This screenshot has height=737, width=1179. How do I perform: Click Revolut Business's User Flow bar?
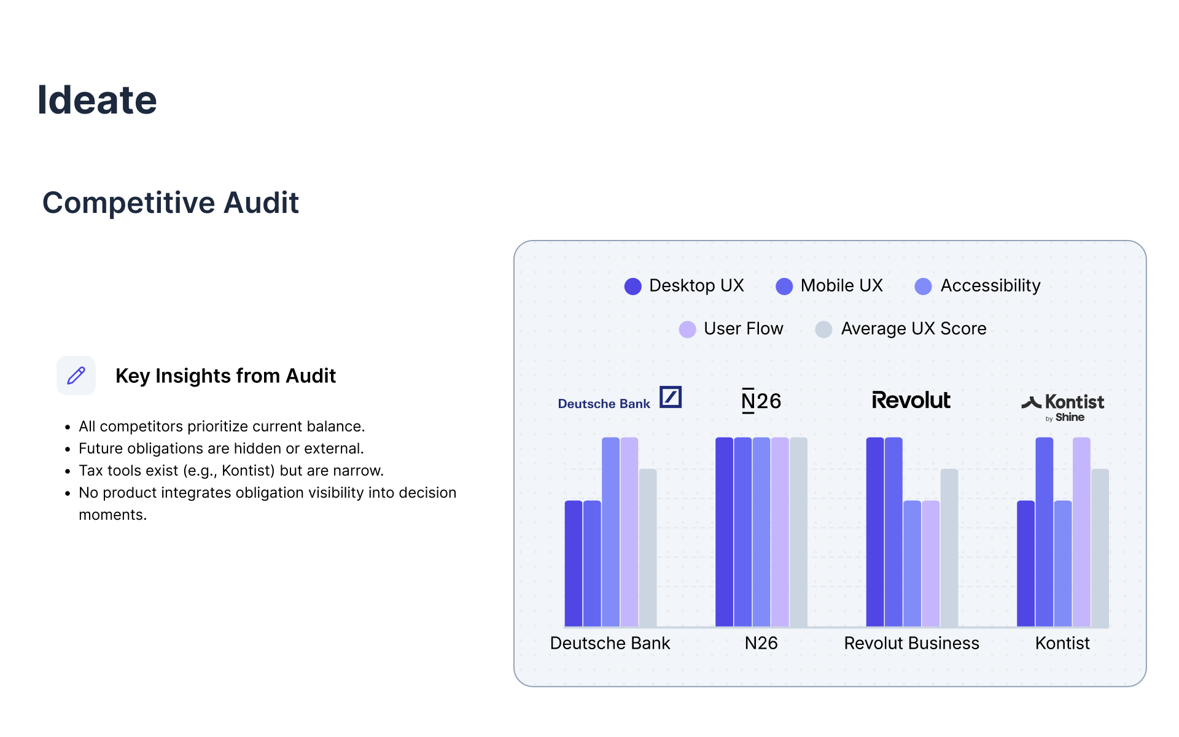click(x=931, y=564)
